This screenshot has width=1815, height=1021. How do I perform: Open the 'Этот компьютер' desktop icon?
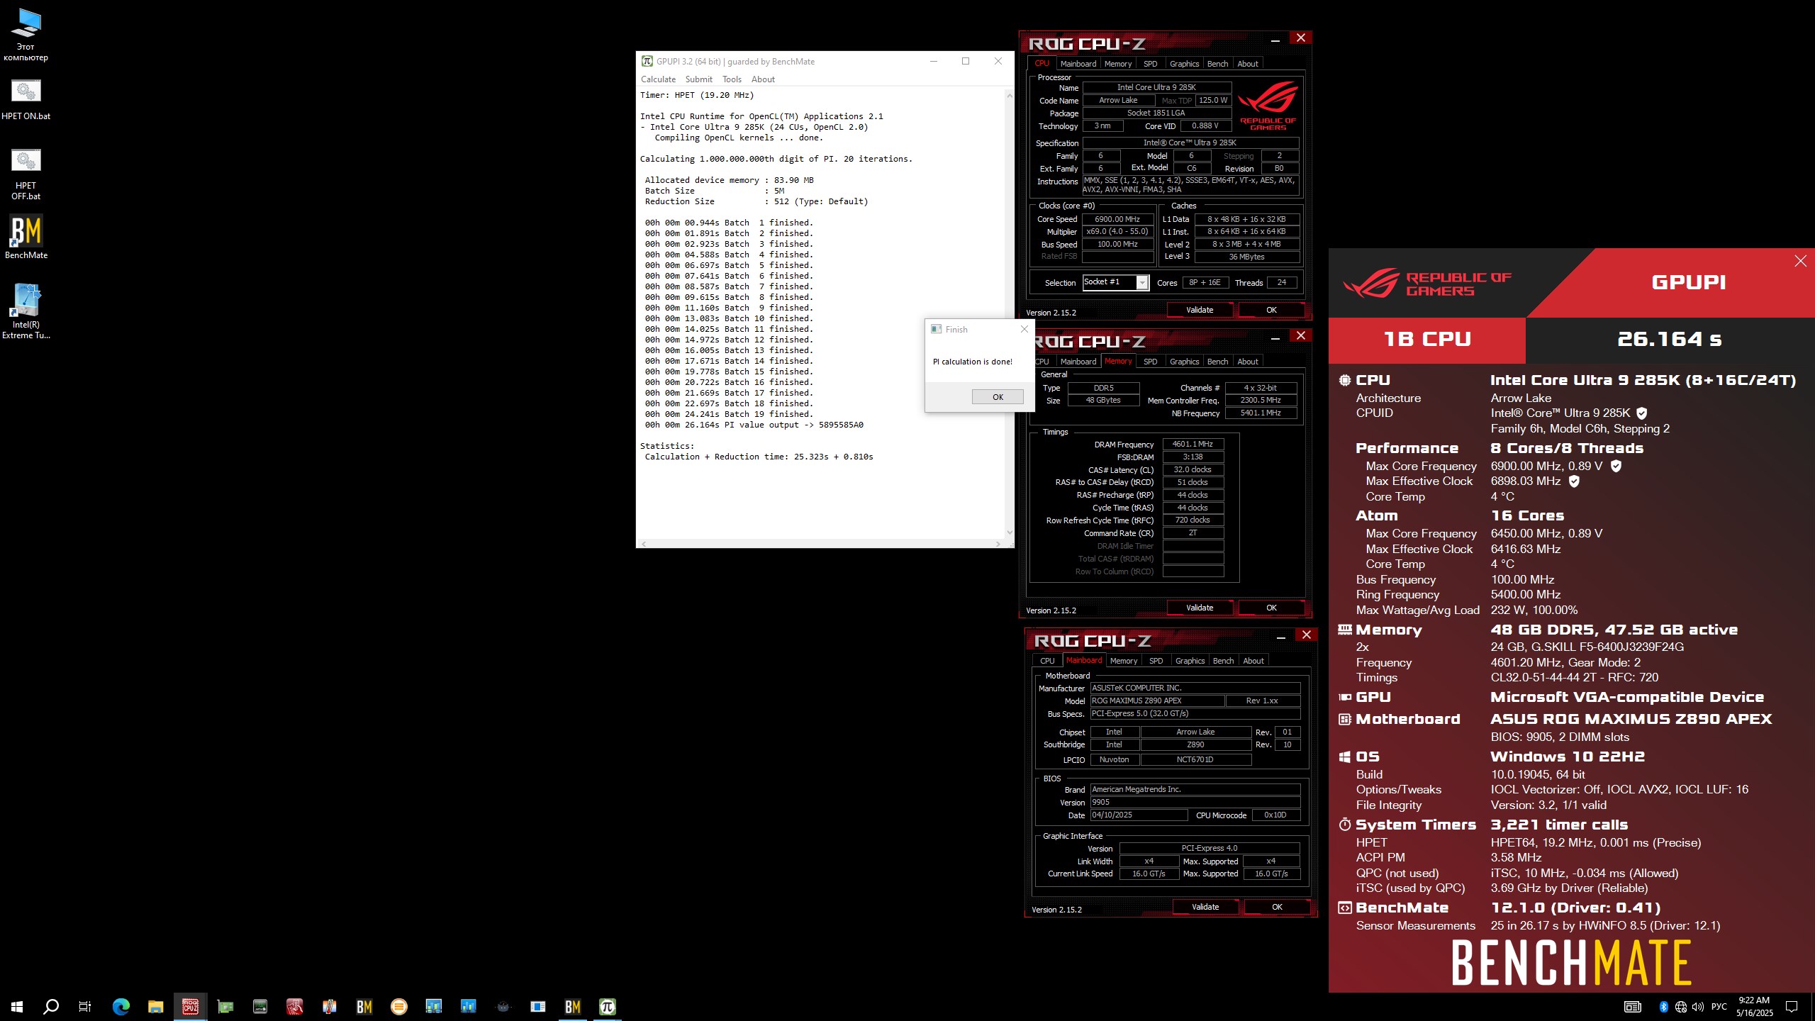click(26, 34)
